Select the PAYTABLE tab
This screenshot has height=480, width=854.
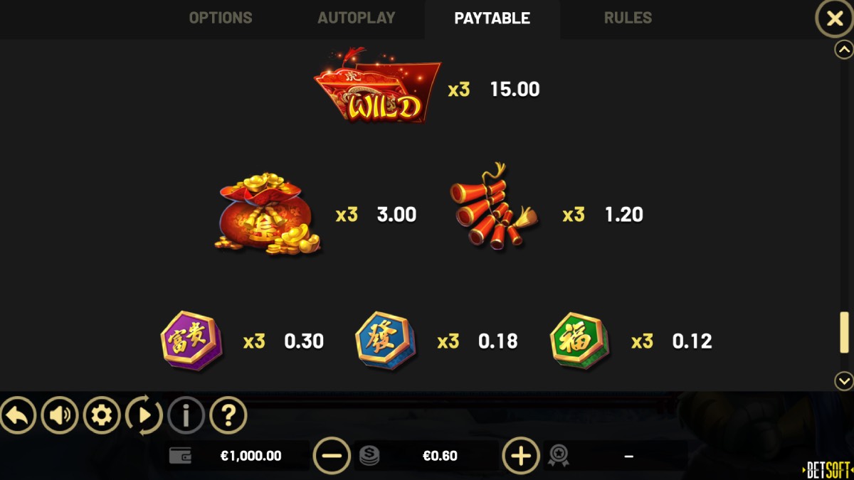(492, 18)
